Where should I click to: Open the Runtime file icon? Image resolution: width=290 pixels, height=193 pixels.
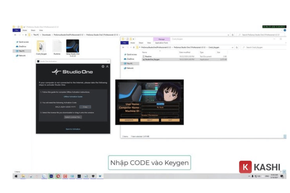click(57, 47)
